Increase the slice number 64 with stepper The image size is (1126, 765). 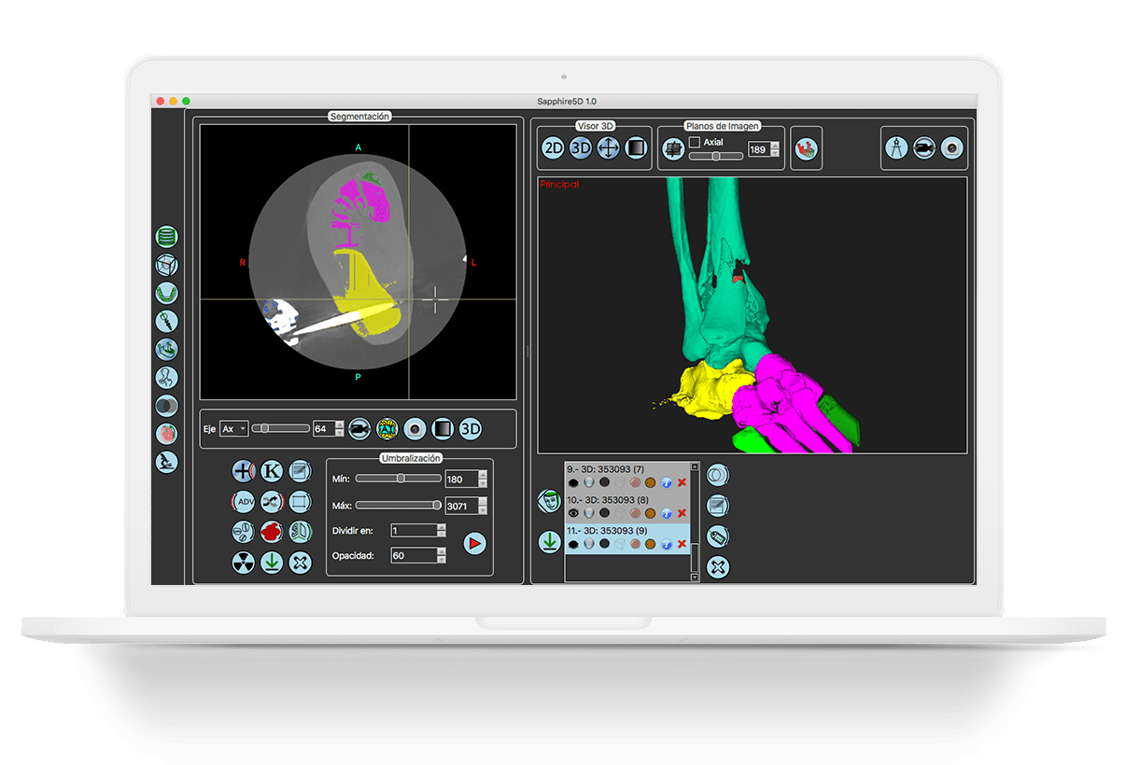click(x=340, y=424)
